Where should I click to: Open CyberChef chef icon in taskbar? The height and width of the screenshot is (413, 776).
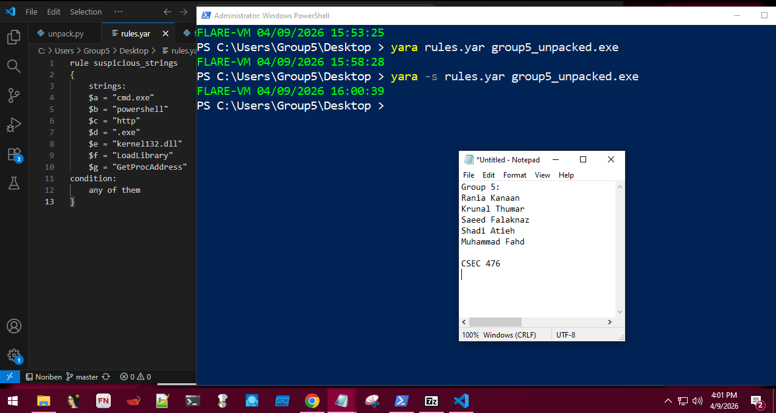coord(223,400)
